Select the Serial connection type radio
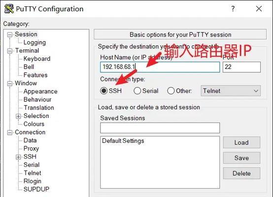273x197 pixels. (137, 91)
